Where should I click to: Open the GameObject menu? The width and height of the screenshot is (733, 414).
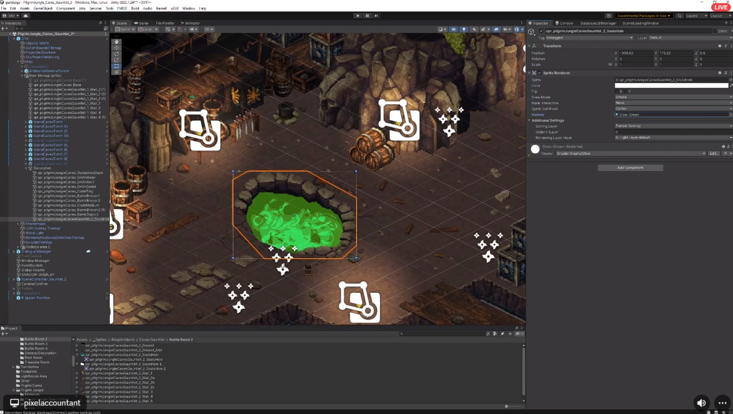coord(43,9)
